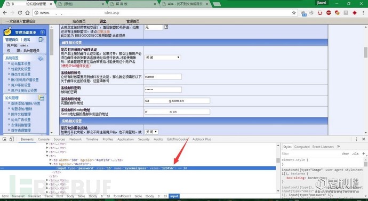Open the Security tab
The height and width of the screenshot is (201, 368).
click(x=143, y=139)
